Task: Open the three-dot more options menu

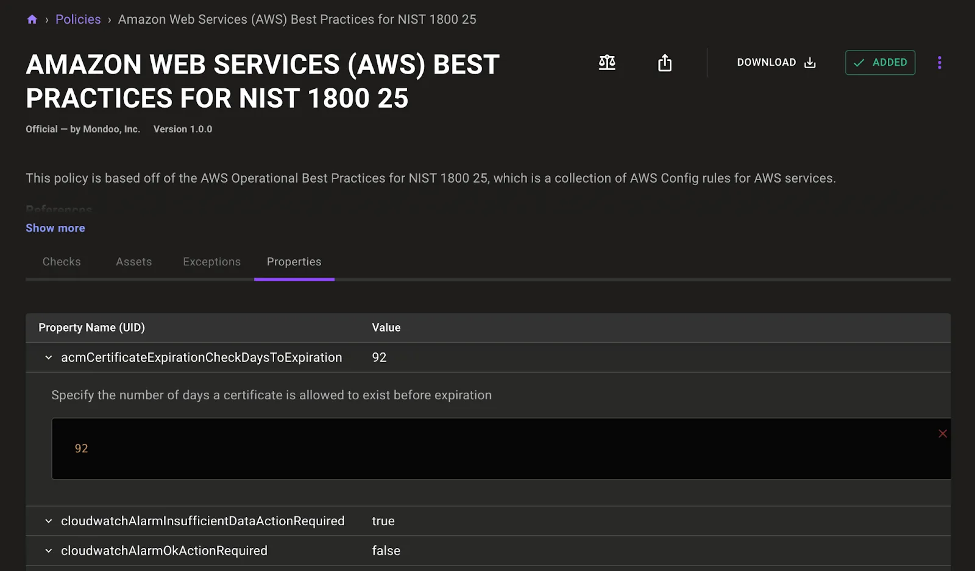Action: [x=940, y=63]
